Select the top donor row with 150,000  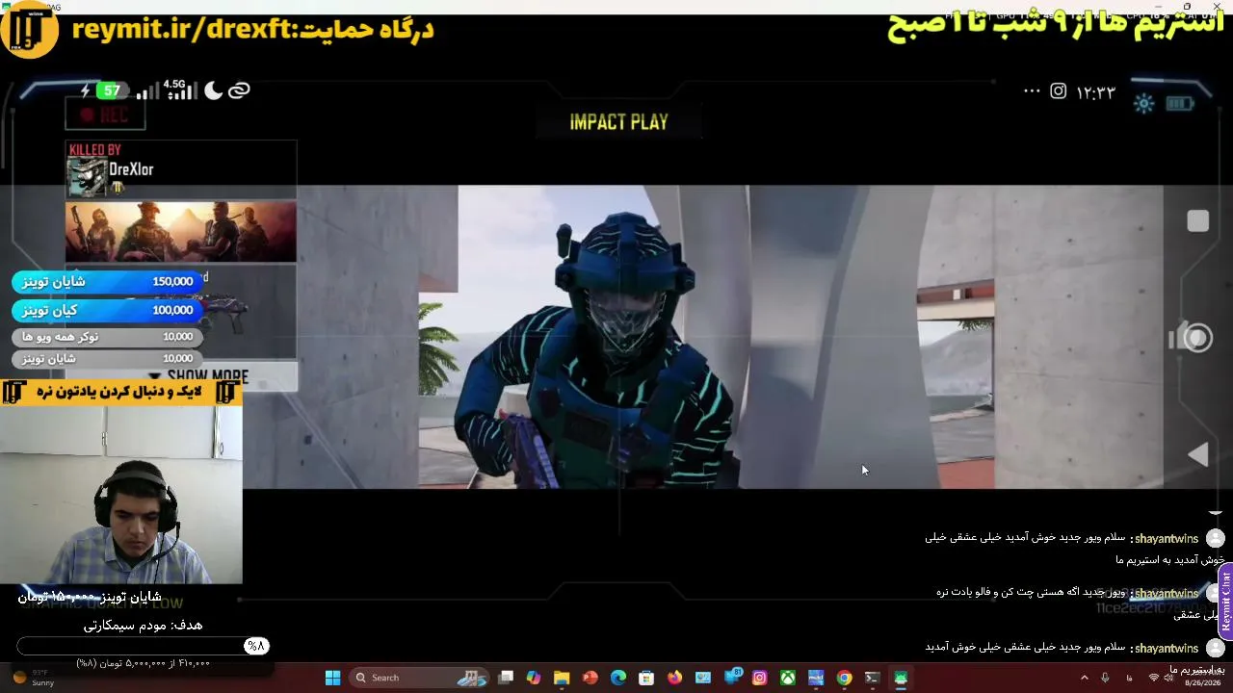[108, 282]
